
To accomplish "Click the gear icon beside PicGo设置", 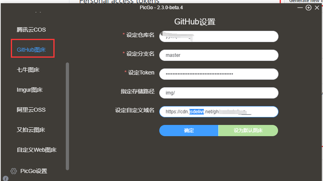I will click(14, 171).
